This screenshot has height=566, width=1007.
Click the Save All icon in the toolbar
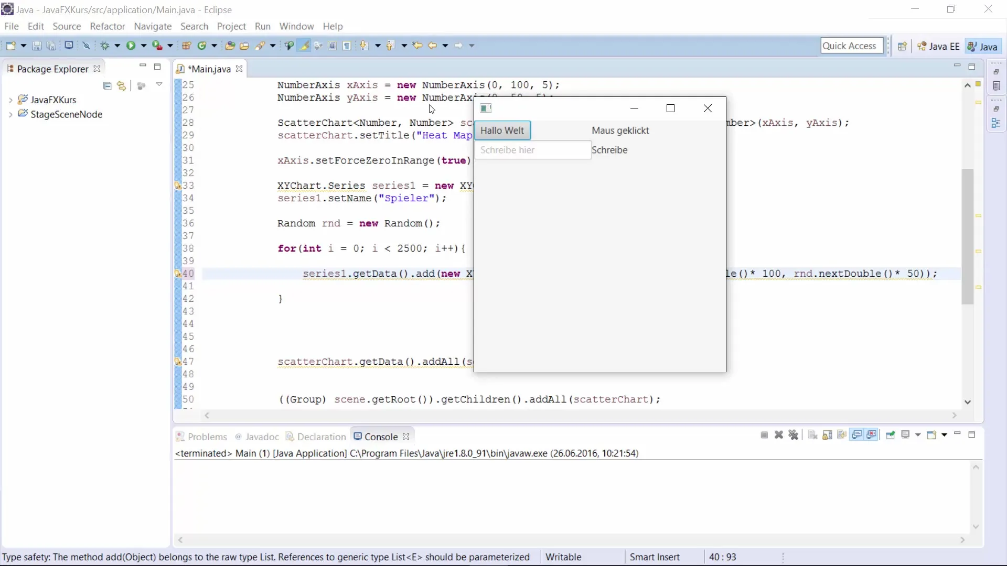click(x=51, y=46)
